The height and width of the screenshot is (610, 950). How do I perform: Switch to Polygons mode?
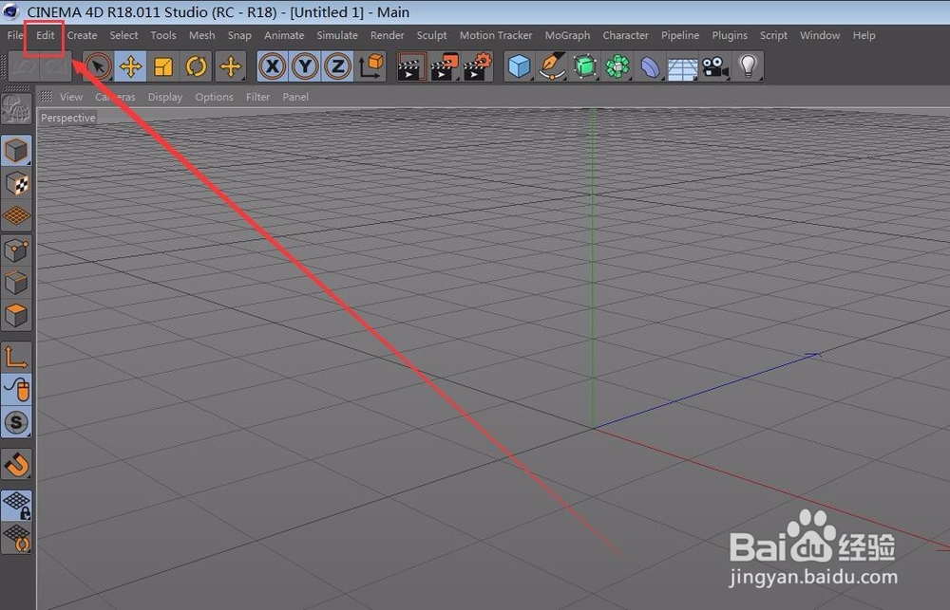click(16, 315)
